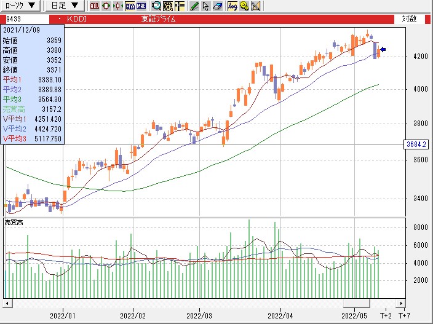Click the MA moving average icon
433x324 pixels.
click(130, 6)
